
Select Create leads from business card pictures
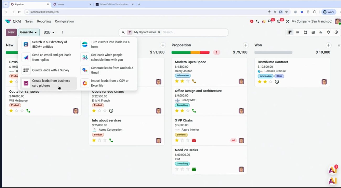pos(48,83)
